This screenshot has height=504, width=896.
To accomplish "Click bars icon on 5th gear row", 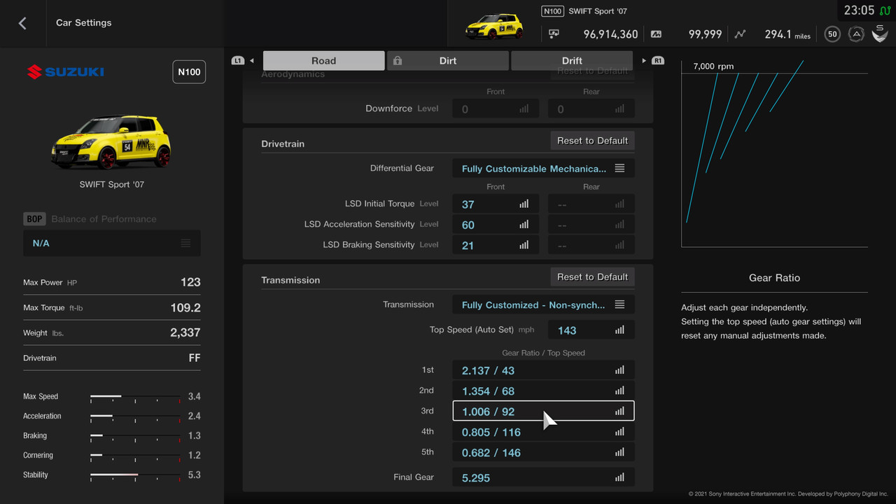I will [x=619, y=452].
